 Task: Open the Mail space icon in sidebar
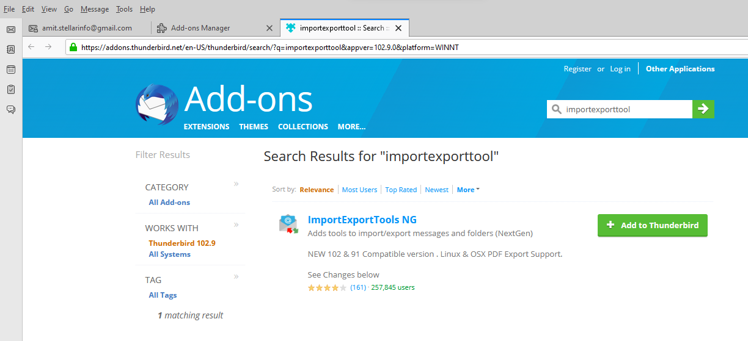[x=11, y=29]
